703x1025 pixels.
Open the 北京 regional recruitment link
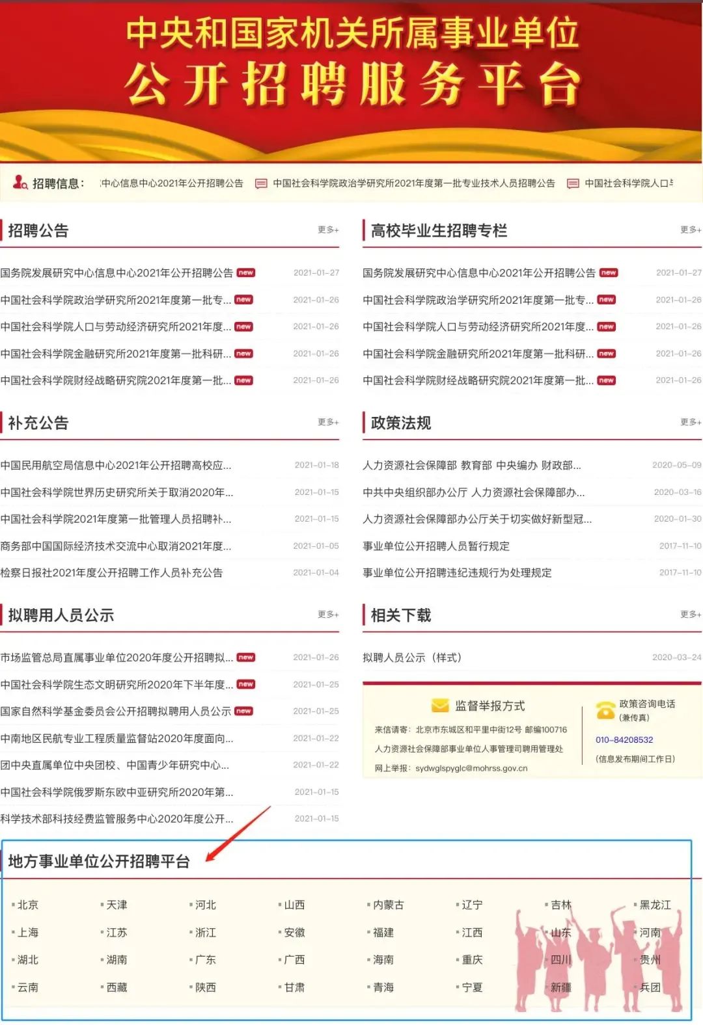click(27, 905)
